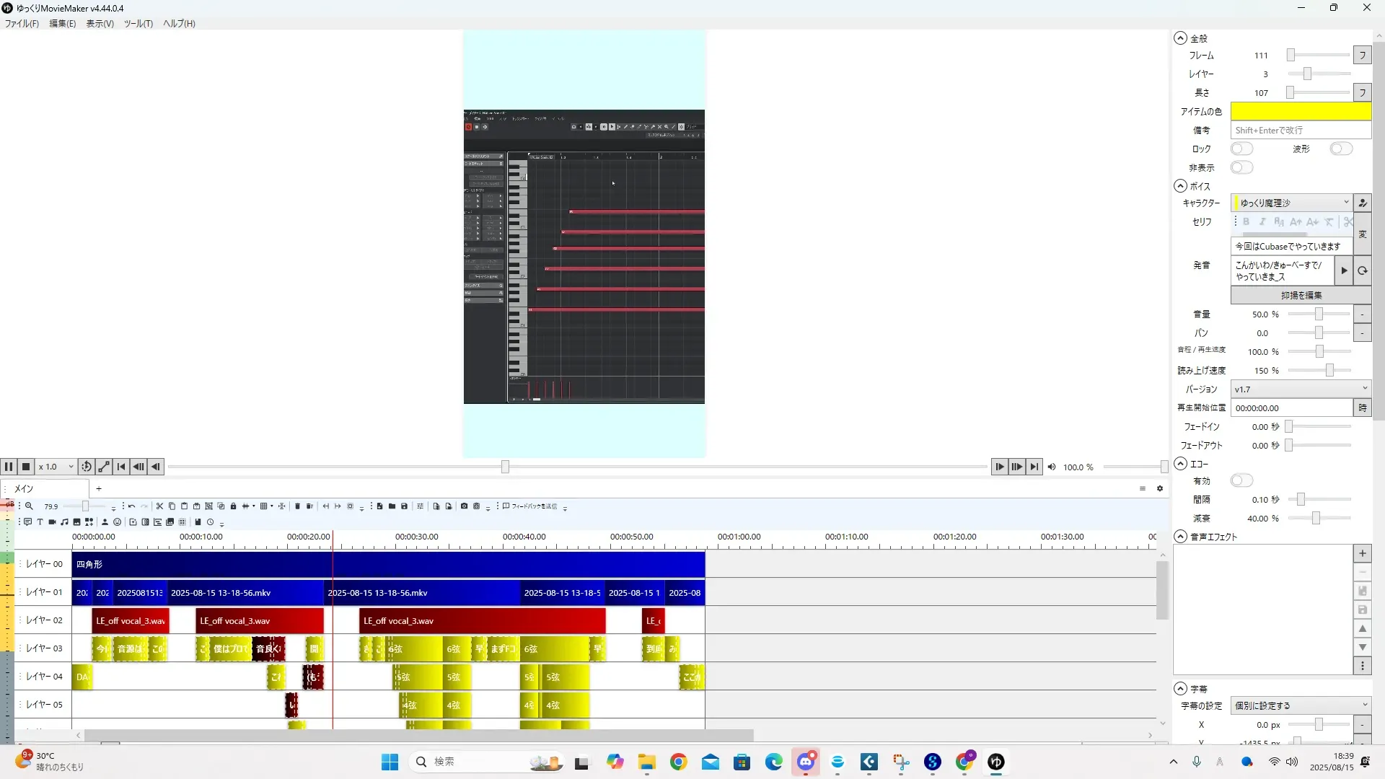Screen dimensions: 1385x779
Task: Click the undo arrow in timeline toolbar
Action: pos(131,506)
